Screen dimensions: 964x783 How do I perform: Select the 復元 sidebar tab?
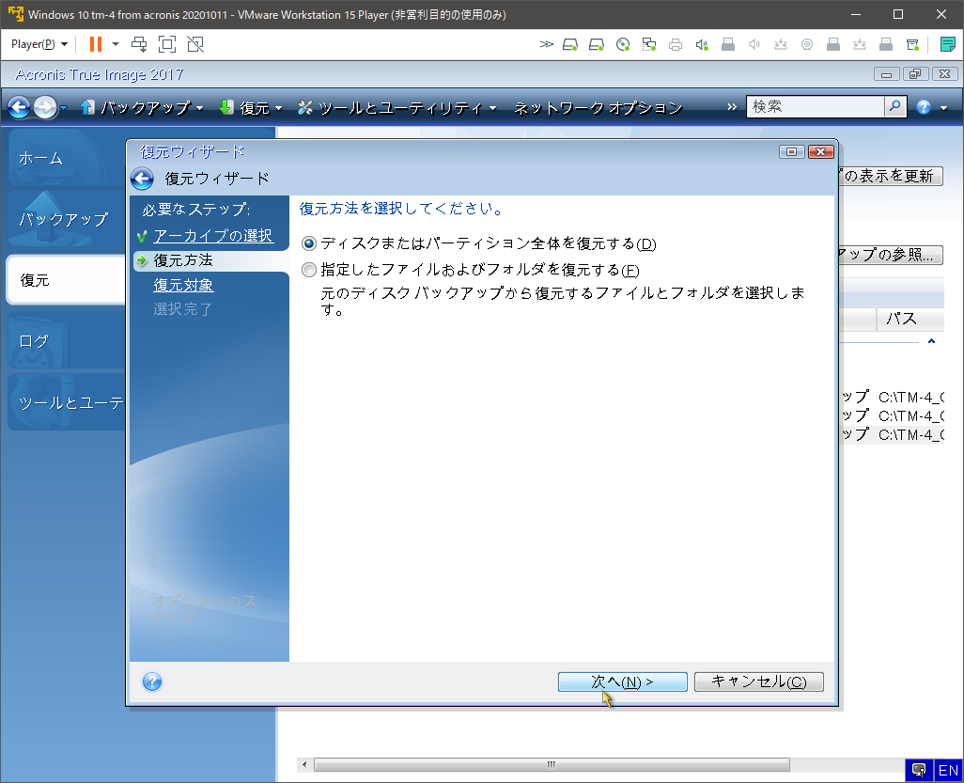click(x=66, y=280)
